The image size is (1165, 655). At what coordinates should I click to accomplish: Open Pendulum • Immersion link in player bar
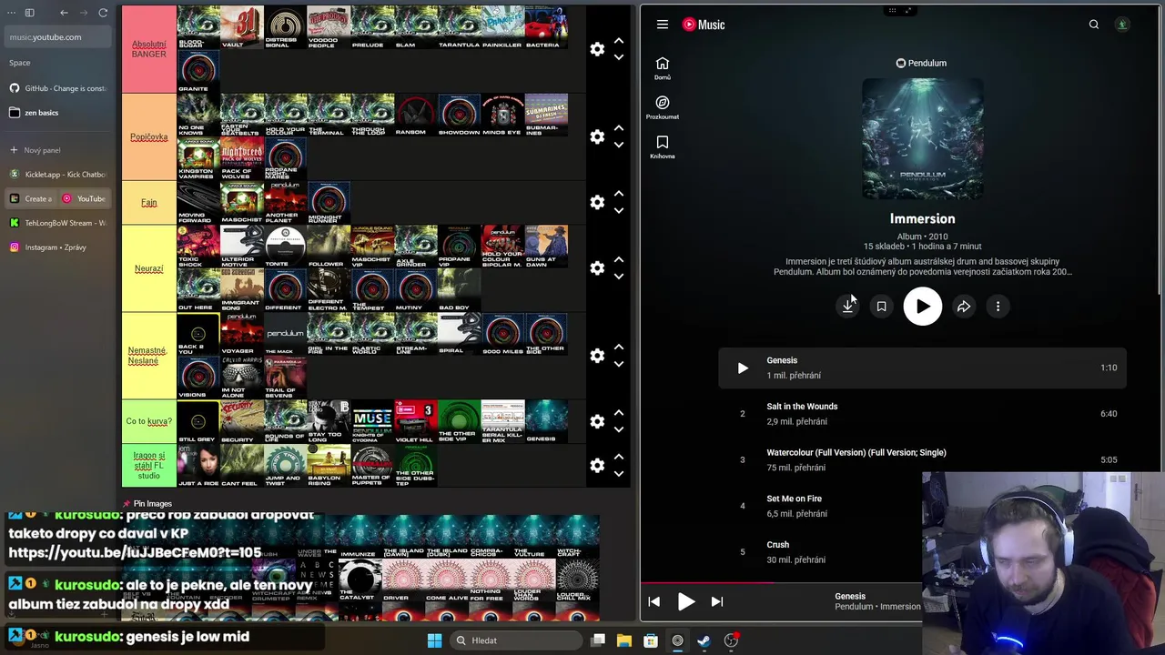pyautogui.click(x=877, y=607)
